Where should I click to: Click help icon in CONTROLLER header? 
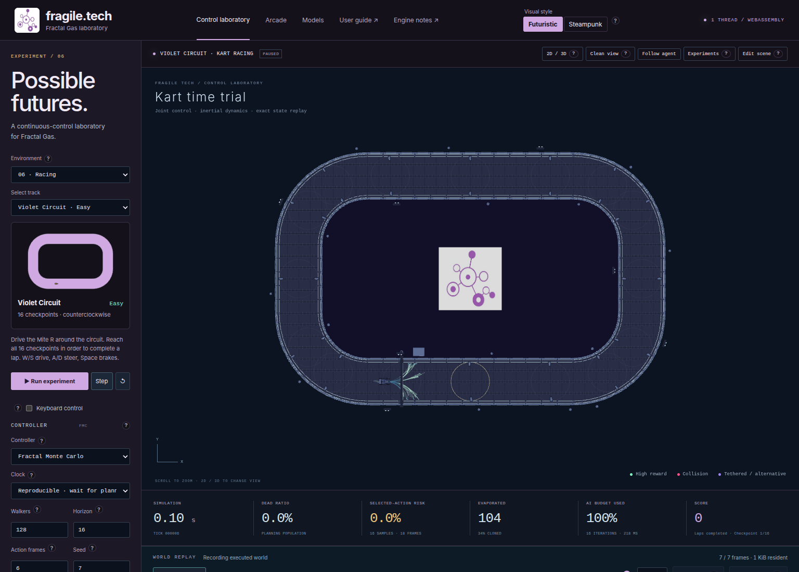[x=126, y=425]
